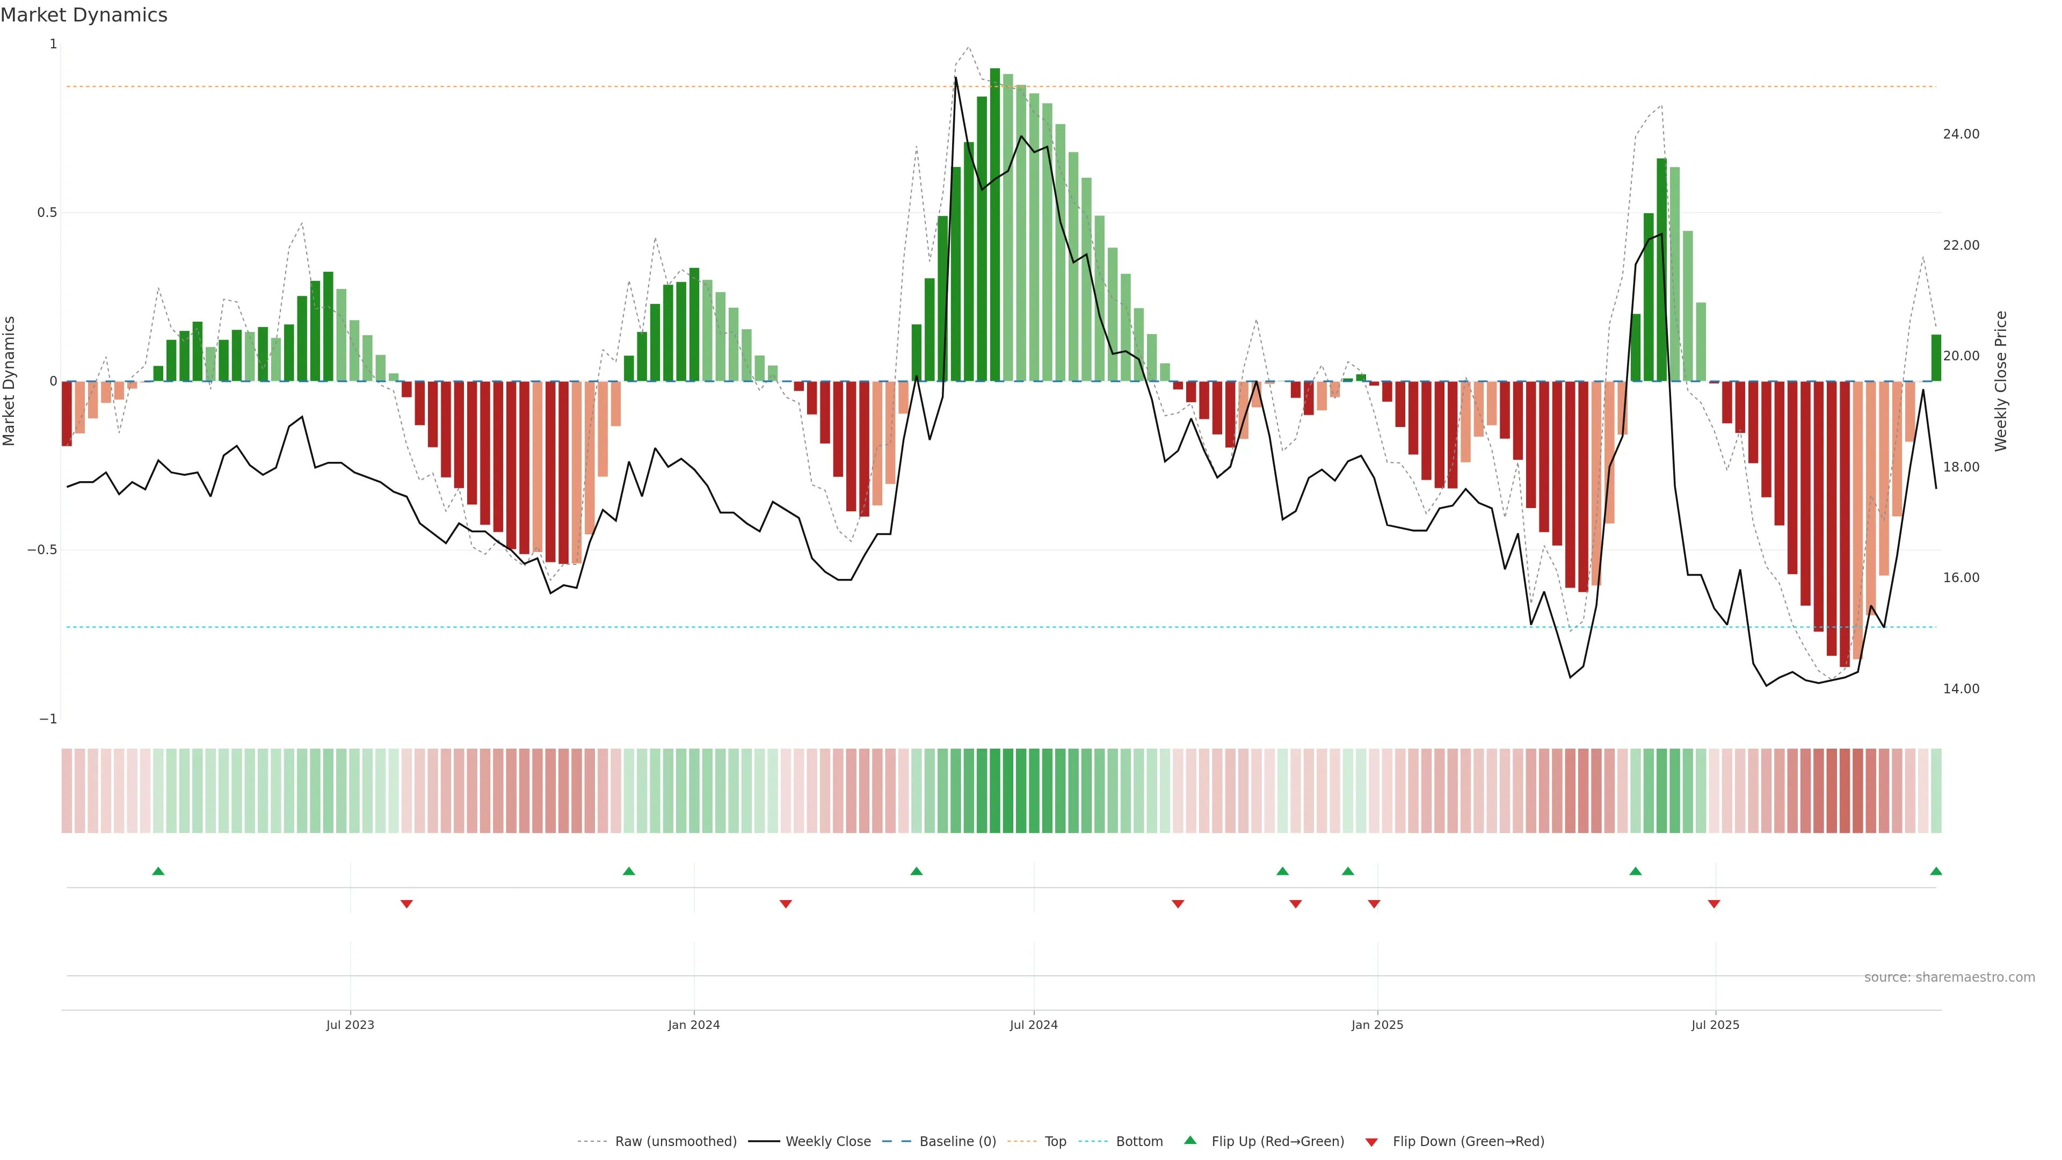Click the red flip-down marker after Jan 2024
2062x1160 pixels.
point(785,904)
